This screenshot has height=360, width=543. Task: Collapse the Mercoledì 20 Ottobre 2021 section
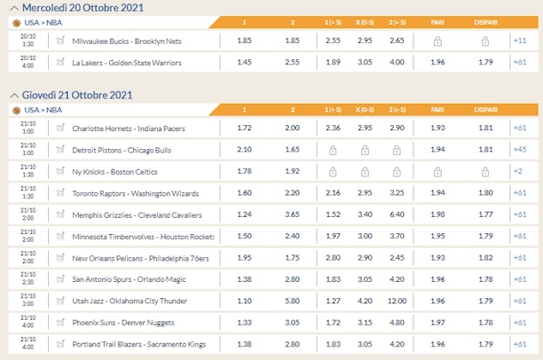coord(15,8)
